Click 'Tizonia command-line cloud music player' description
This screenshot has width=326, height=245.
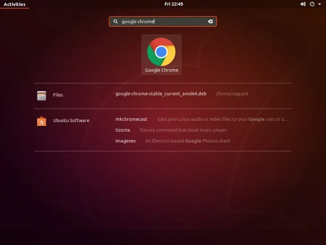183,130
